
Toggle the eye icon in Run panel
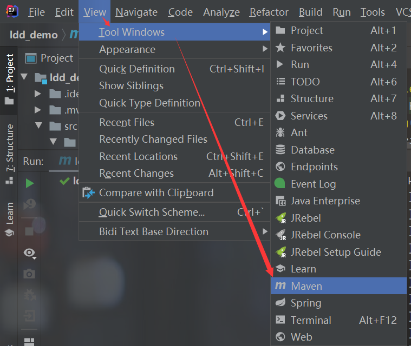30,252
